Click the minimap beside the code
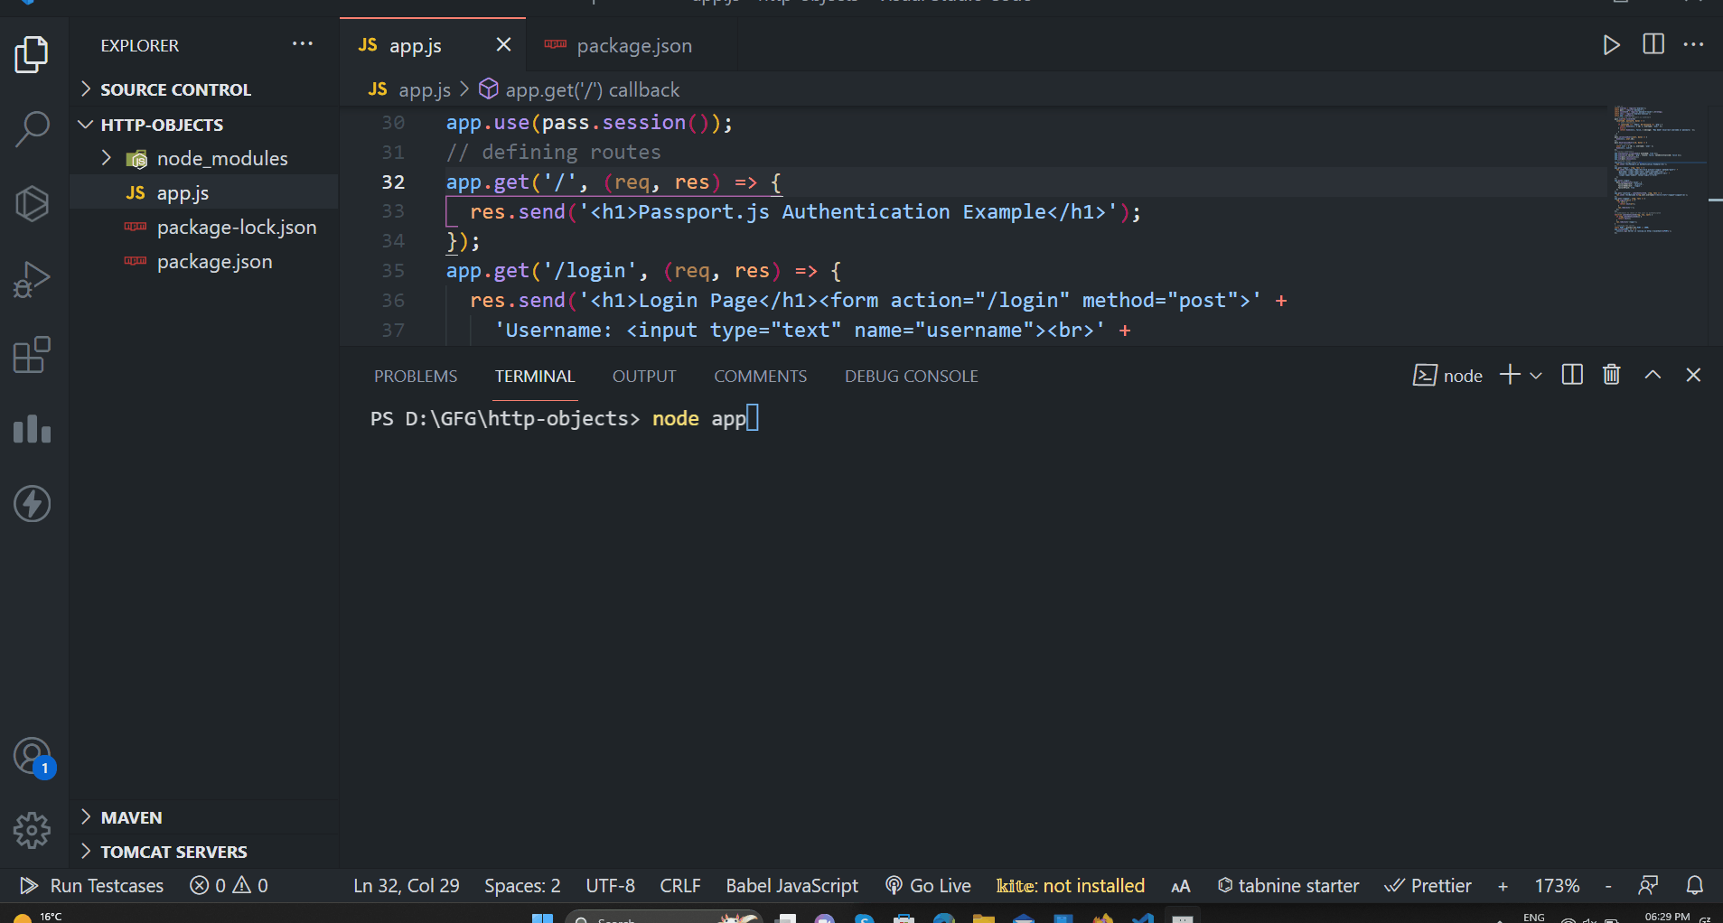1723x923 pixels. (x=1660, y=167)
